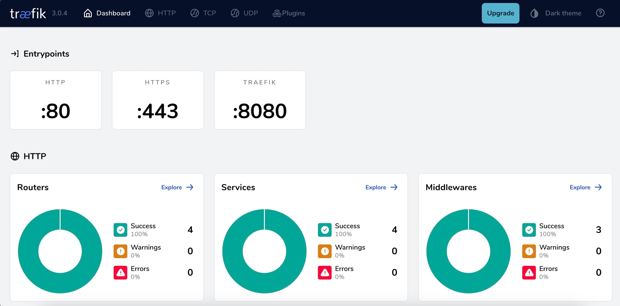Open the HTTP section via navbar globe icon
The image size is (620, 306).
click(x=149, y=13)
